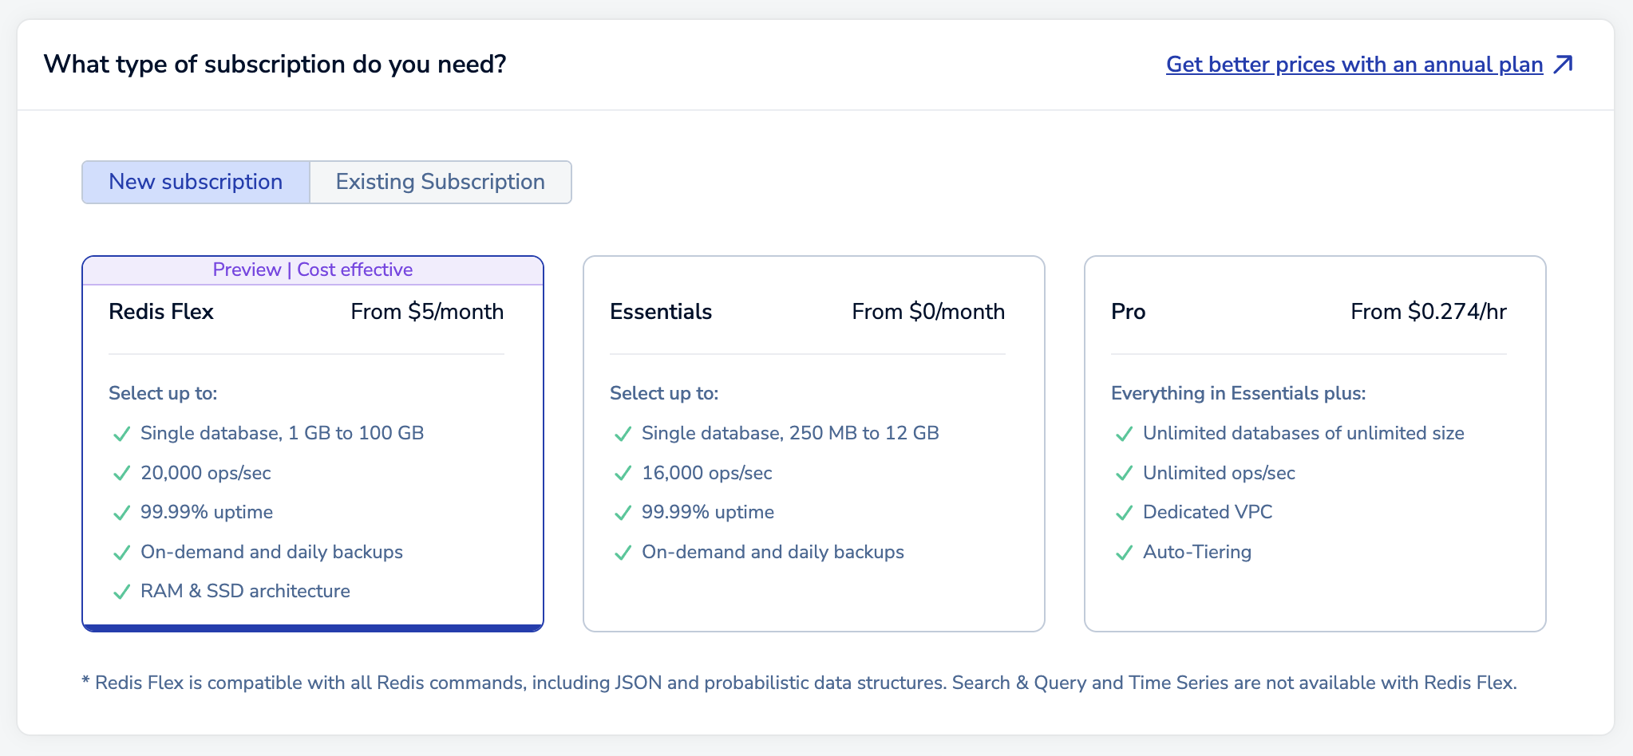Viewport: 1633px width, 756px height.
Task: Click checkmark next to 250 MB to 12 GB
Action: [x=623, y=434]
